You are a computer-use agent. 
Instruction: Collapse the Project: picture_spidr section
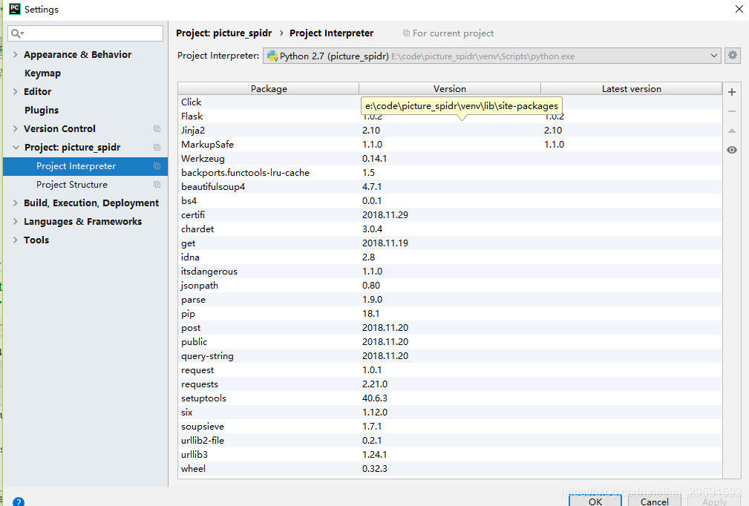pos(16,148)
